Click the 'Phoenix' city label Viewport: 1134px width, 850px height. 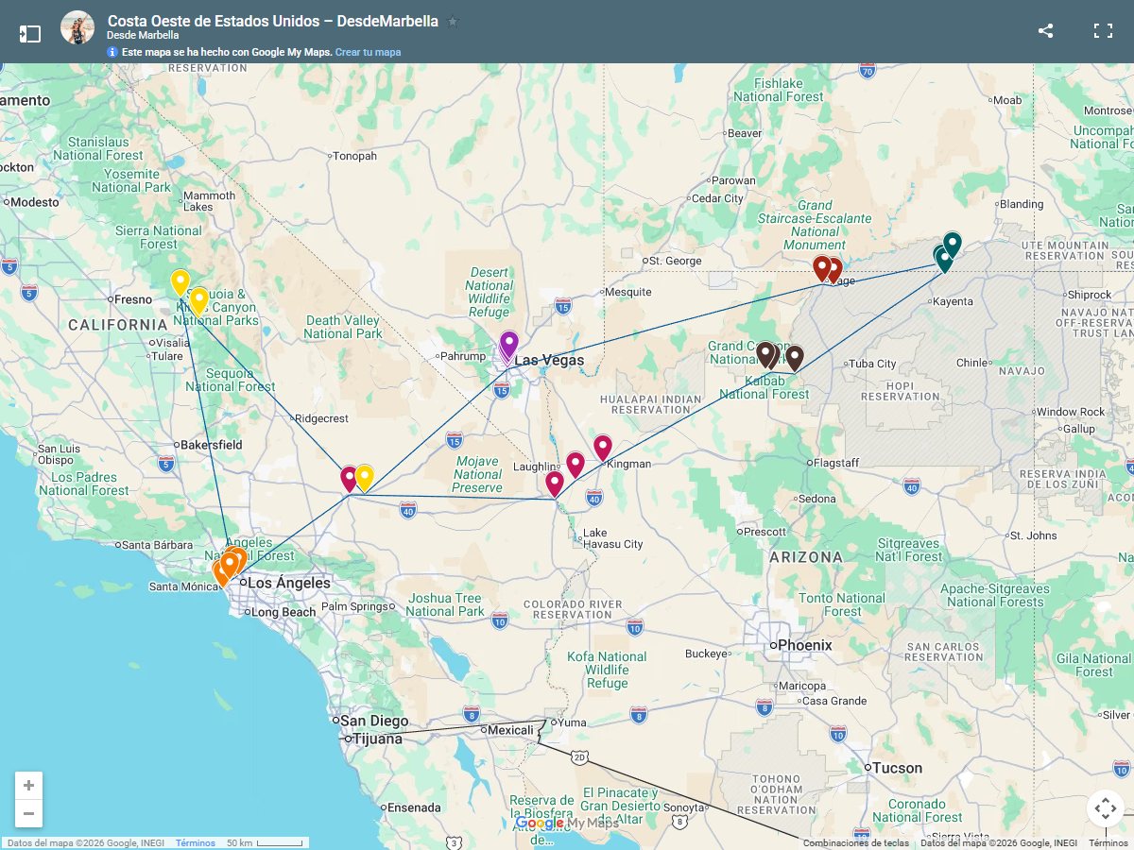tap(805, 645)
